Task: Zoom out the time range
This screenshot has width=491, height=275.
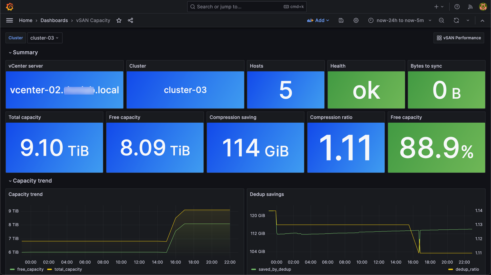Action: [441, 21]
